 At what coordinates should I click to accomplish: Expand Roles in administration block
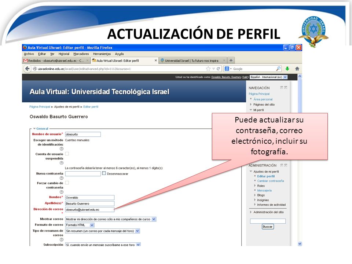coord(255,186)
